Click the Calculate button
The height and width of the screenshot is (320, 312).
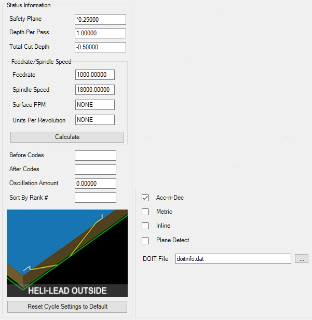coord(67,137)
